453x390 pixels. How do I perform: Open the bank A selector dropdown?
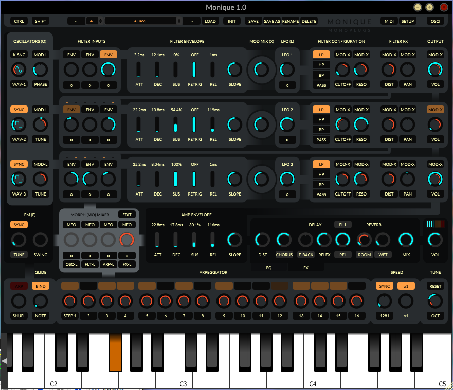click(94, 21)
